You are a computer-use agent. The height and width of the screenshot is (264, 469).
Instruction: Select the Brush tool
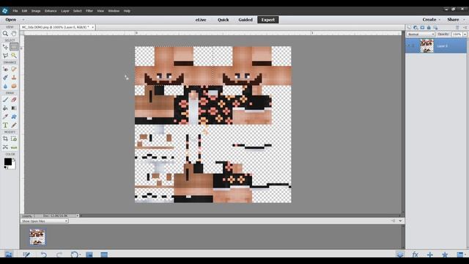point(5,100)
